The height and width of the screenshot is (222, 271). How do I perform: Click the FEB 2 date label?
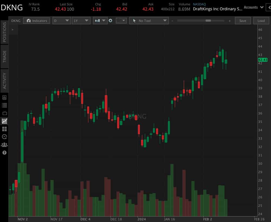(x=208, y=219)
